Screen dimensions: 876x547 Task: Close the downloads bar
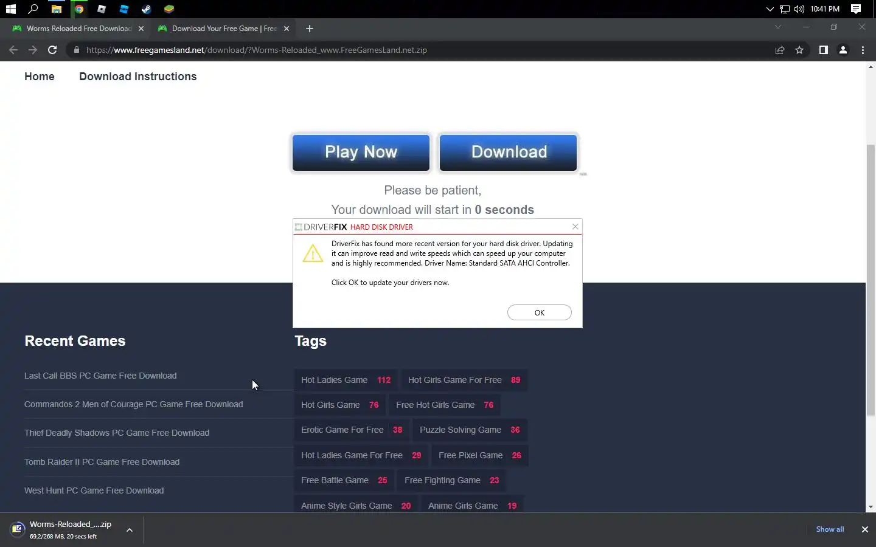pos(864,529)
